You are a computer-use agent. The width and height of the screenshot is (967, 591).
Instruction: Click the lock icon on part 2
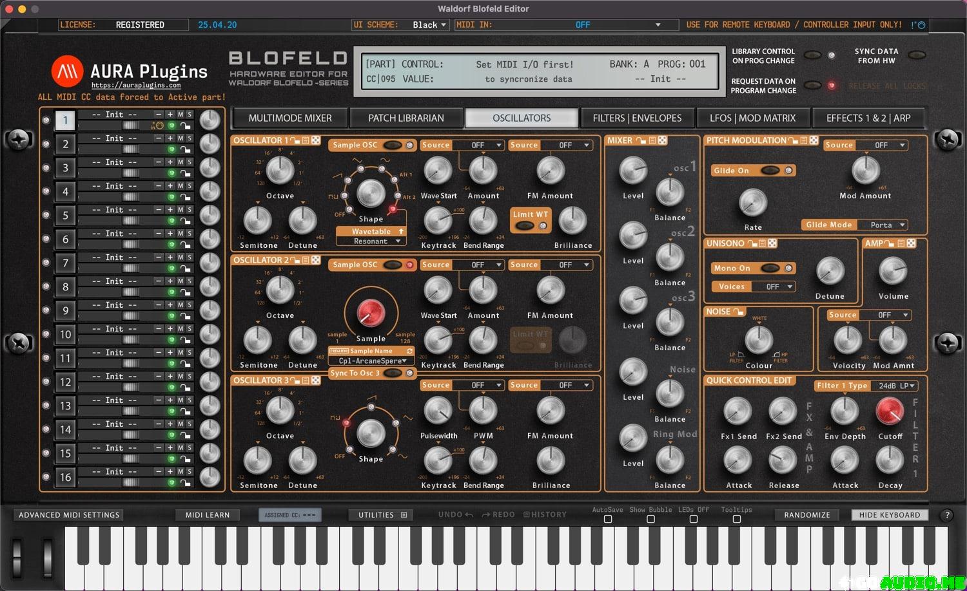click(x=186, y=149)
